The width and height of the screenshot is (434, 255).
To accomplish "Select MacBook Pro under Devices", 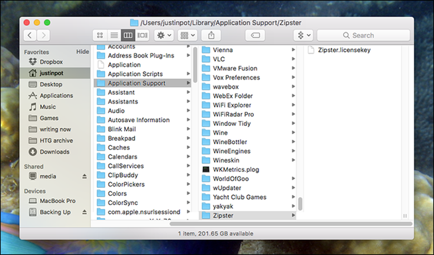I will (x=55, y=201).
